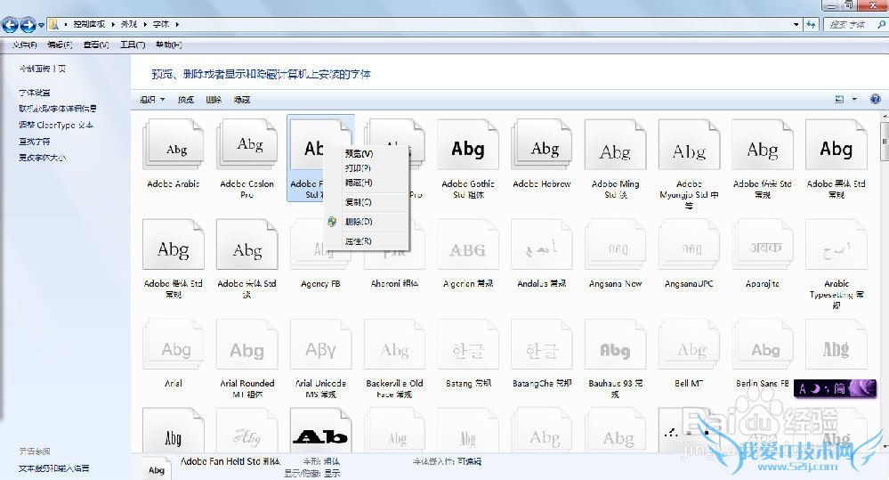Image resolution: width=889 pixels, height=480 pixels.
Task: Choose 删除(D) from the context menu
Action: point(359,221)
